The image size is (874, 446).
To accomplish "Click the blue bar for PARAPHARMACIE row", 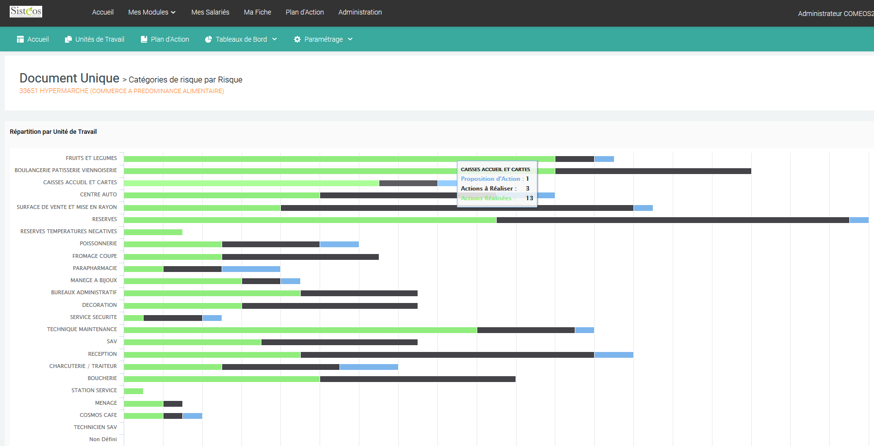I will (251, 269).
